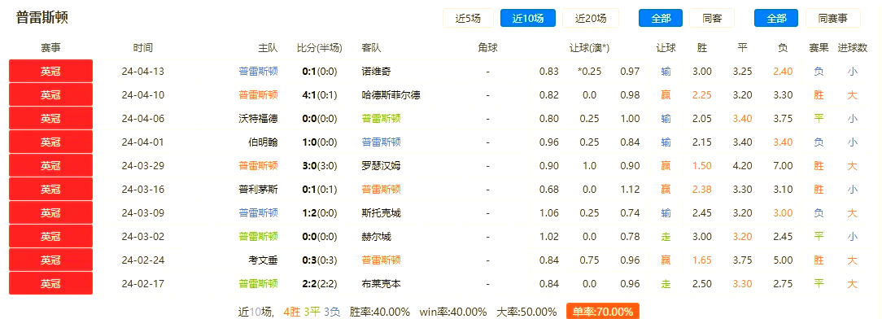Click loss odds 2.40 in 诺维奇 row

point(783,72)
